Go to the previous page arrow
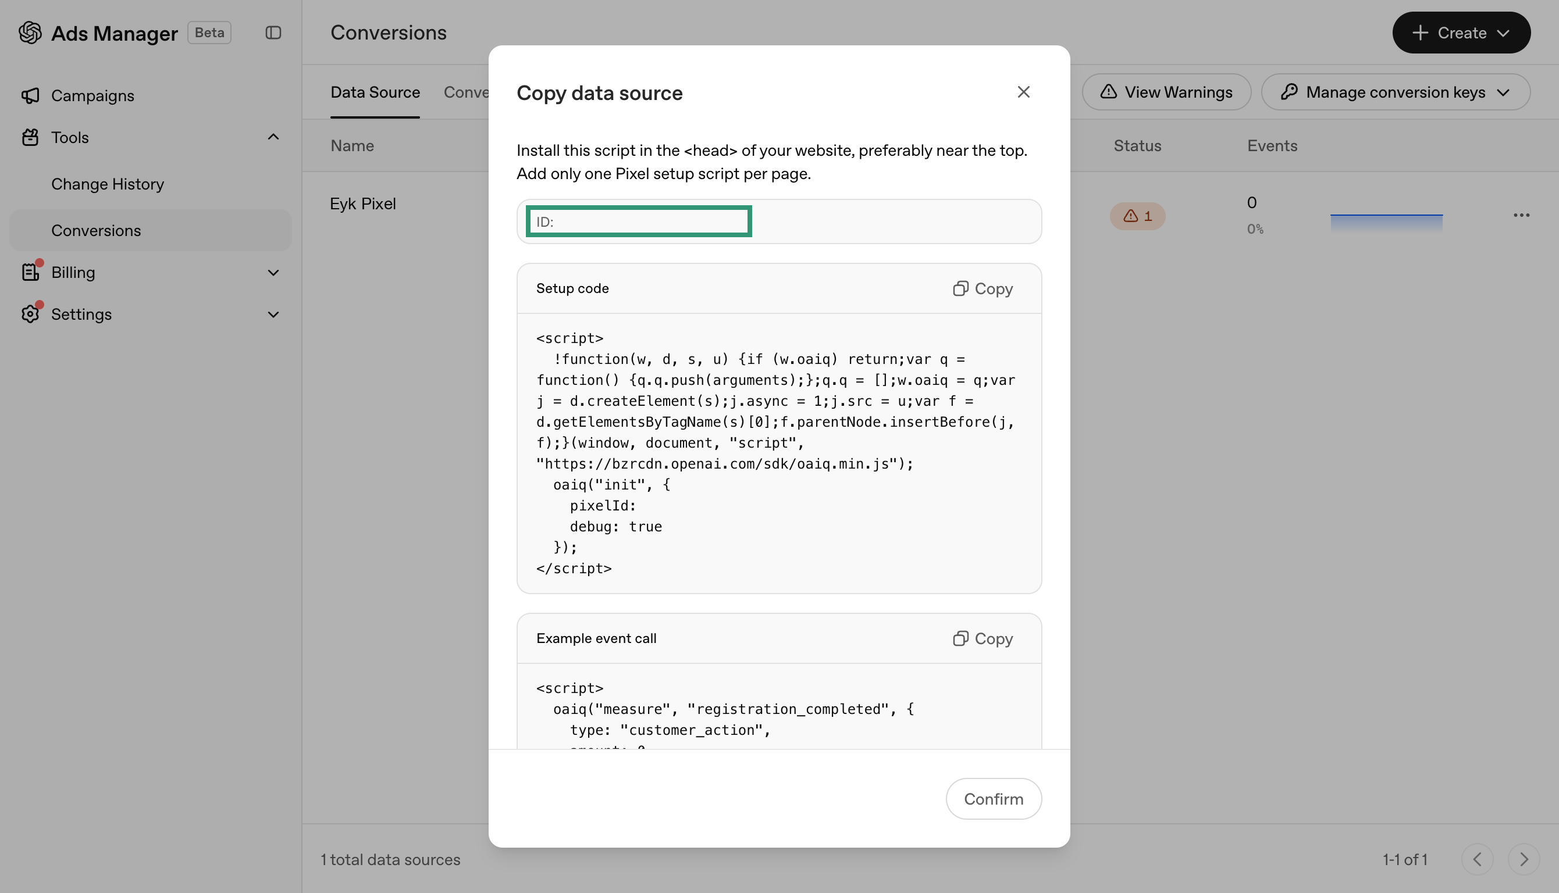The width and height of the screenshot is (1559, 893). (x=1477, y=859)
